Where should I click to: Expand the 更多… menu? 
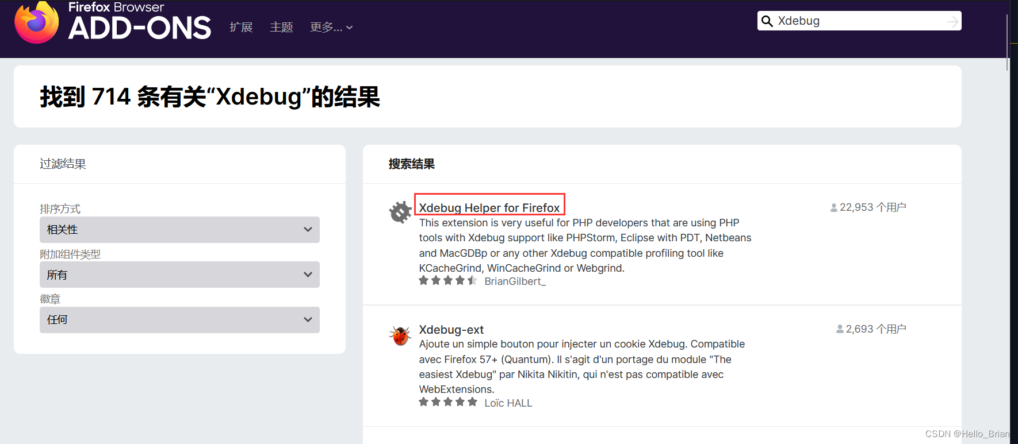pyautogui.click(x=331, y=27)
